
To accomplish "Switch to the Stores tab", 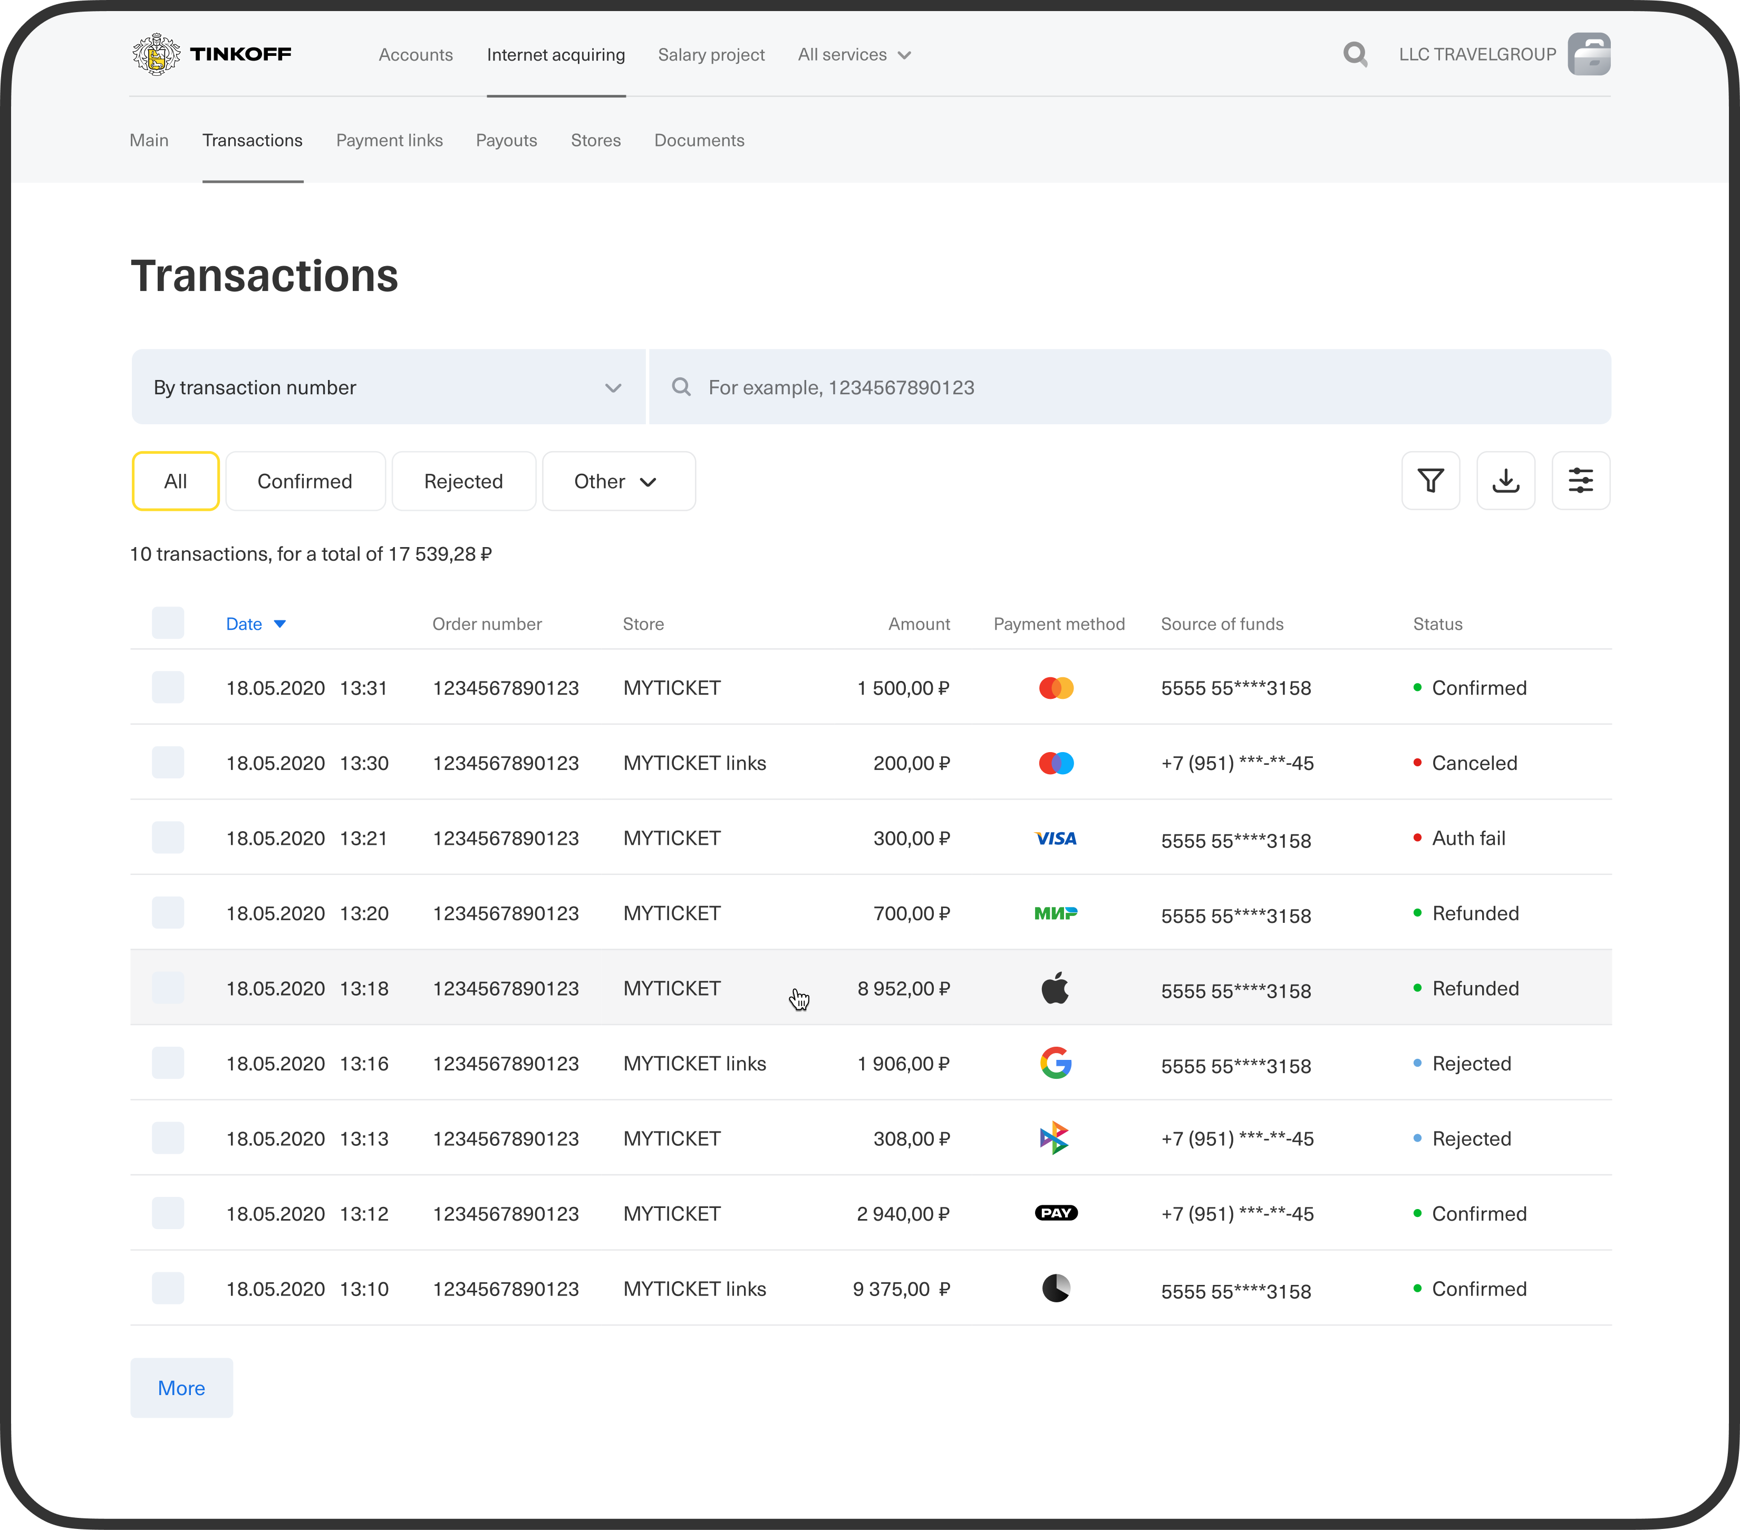I will pyautogui.click(x=596, y=140).
